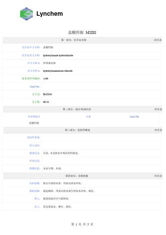The height and width of the screenshot is (235, 166).
Task: Click the 分子式 label
Action: pos(36,94)
